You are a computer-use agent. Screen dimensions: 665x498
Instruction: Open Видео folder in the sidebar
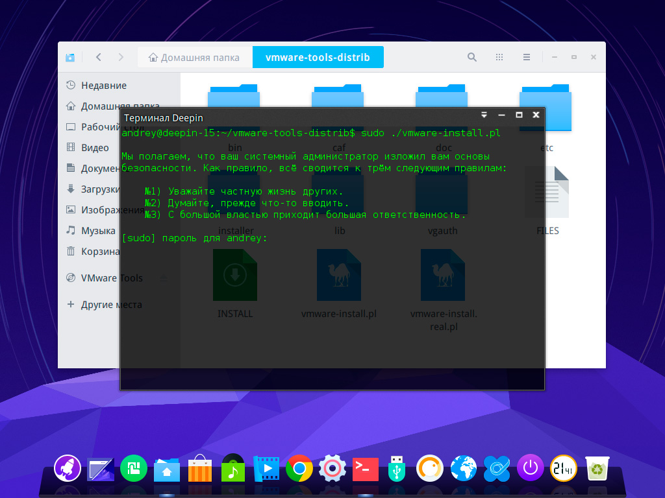point(95,148)
